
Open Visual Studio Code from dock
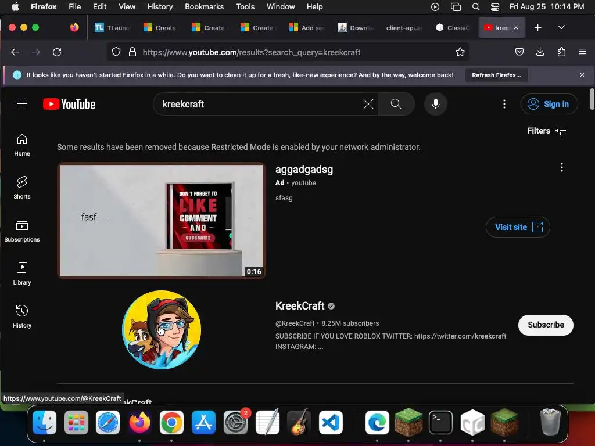pos(331,423)
